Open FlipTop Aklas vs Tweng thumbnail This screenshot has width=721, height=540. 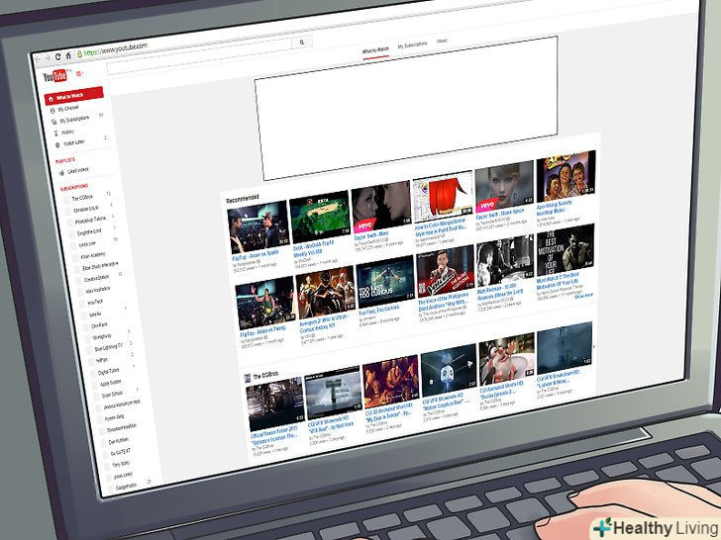[264, 303]
